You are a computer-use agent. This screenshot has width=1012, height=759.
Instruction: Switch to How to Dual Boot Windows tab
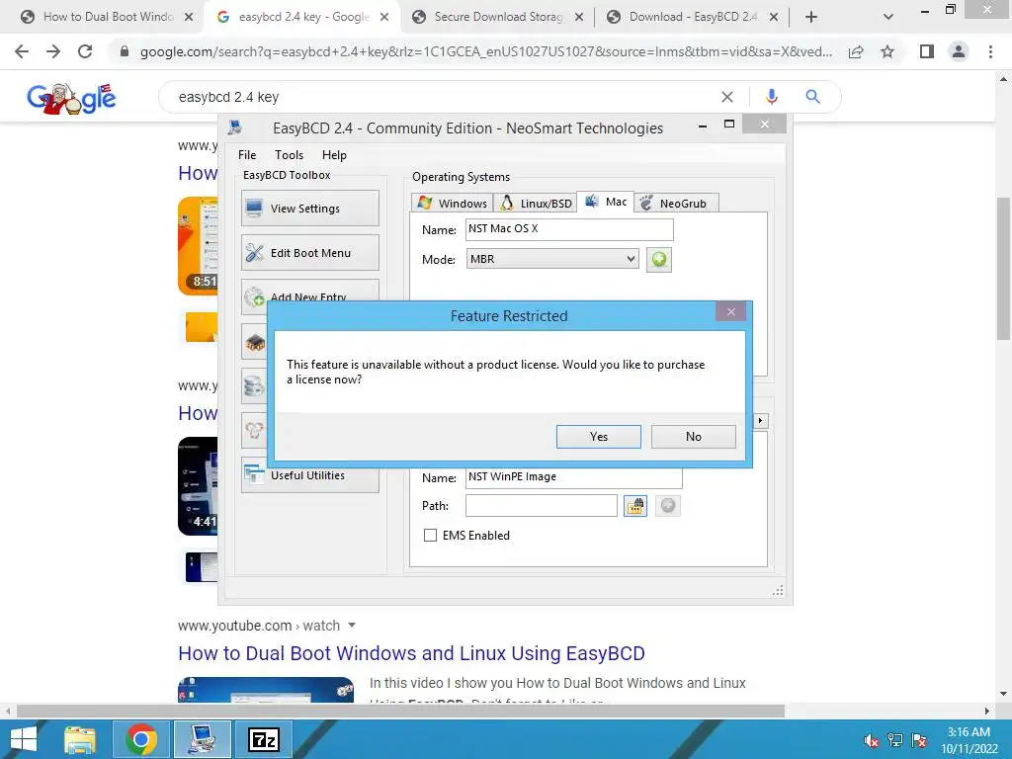[107, 17]
